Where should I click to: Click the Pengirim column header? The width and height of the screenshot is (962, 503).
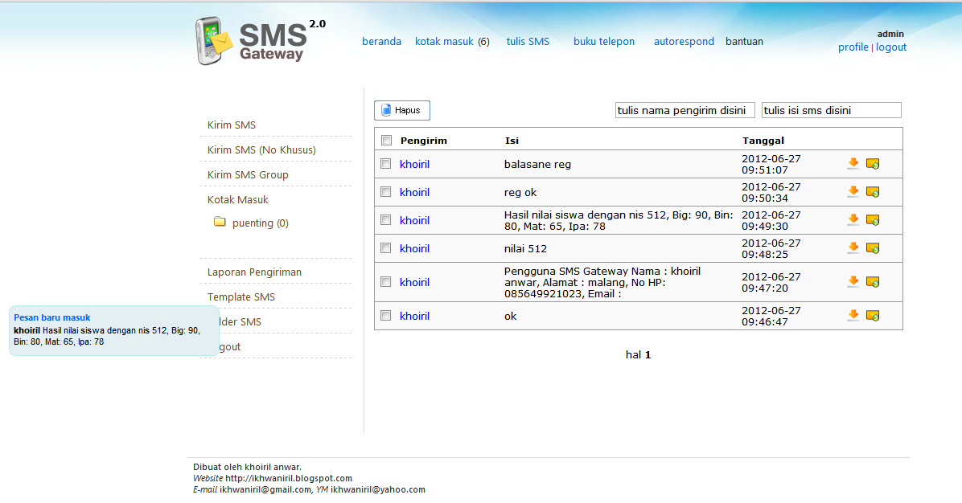pyautogui.click(x=423, y=141)
